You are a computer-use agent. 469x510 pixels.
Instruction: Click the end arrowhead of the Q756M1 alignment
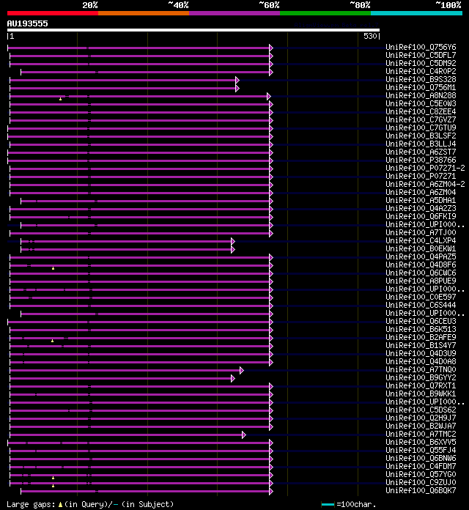pyautogui.click(x=237, y=88)
